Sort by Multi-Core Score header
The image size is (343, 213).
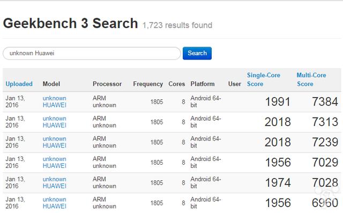(311, 79)
